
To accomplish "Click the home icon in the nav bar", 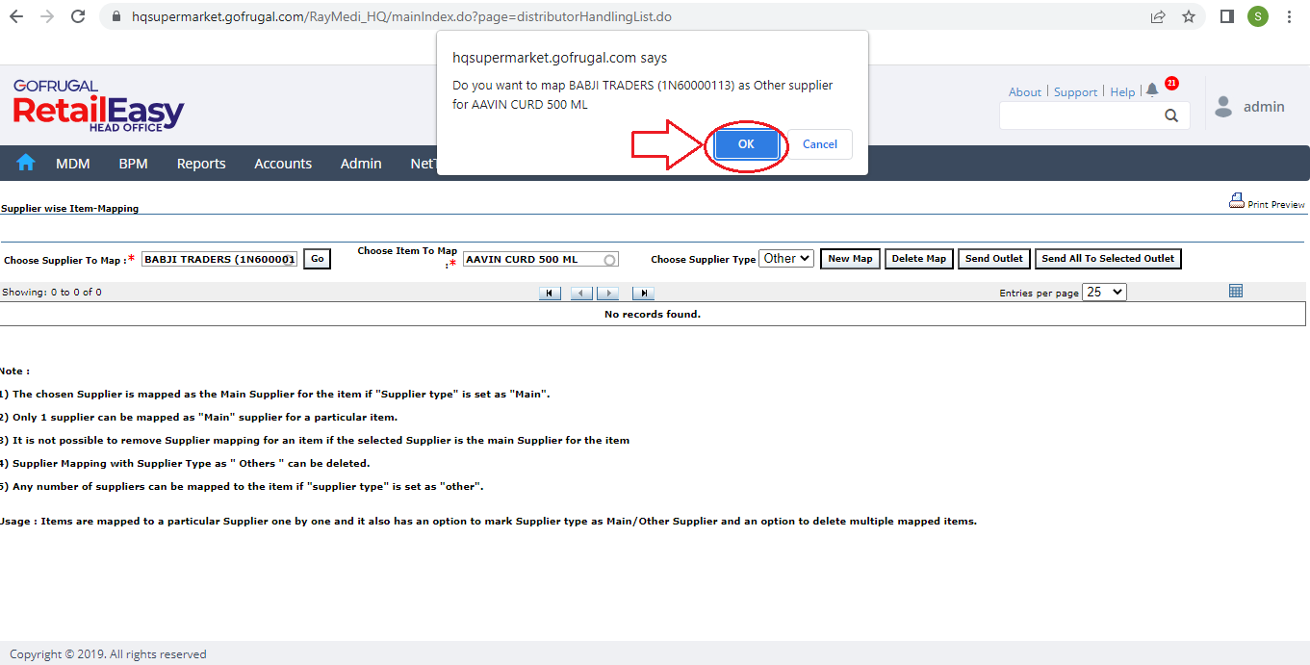I will click(x=26, y=163).
